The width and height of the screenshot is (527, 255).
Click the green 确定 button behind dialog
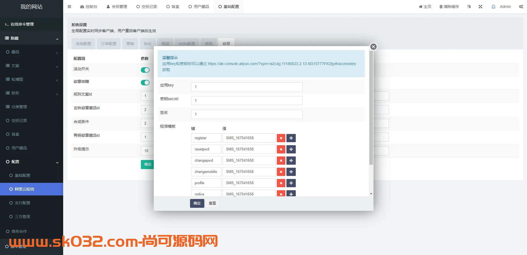[x=147, y=164]
